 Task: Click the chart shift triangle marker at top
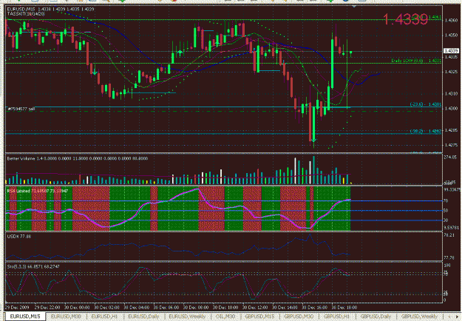[354, 6]
